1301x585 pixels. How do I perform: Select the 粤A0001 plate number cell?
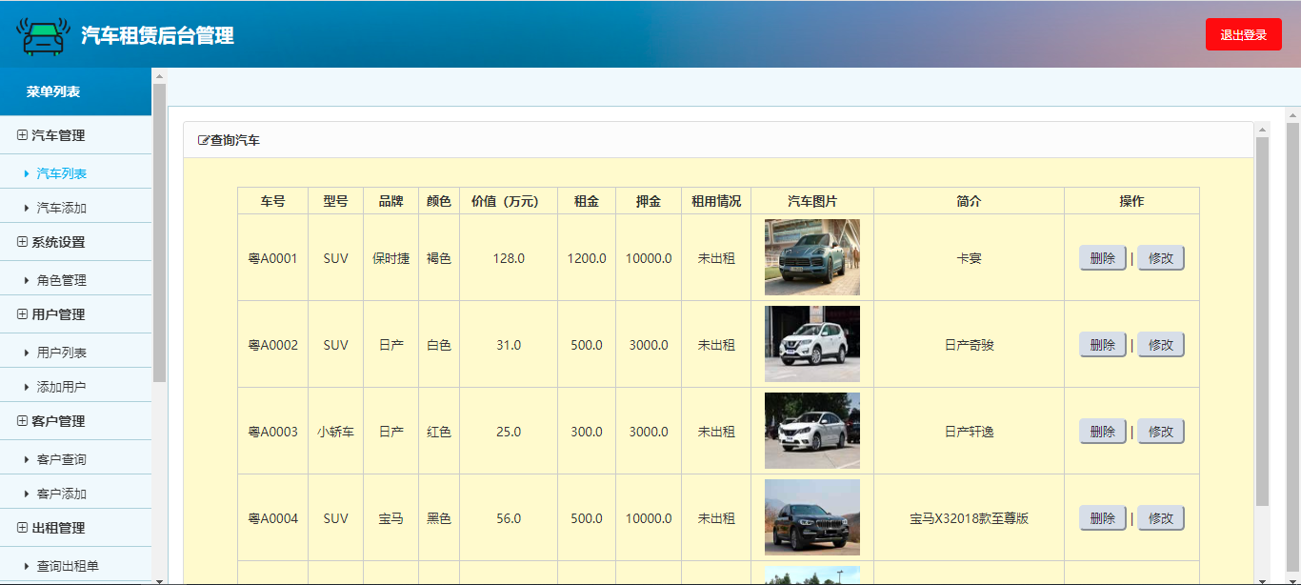click(x=273, y=258)
